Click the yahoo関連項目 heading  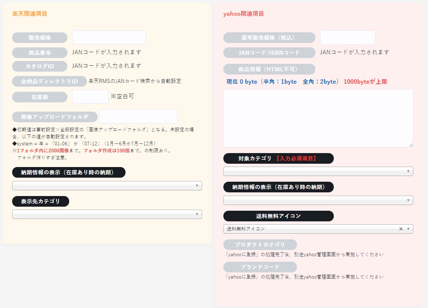244,14
